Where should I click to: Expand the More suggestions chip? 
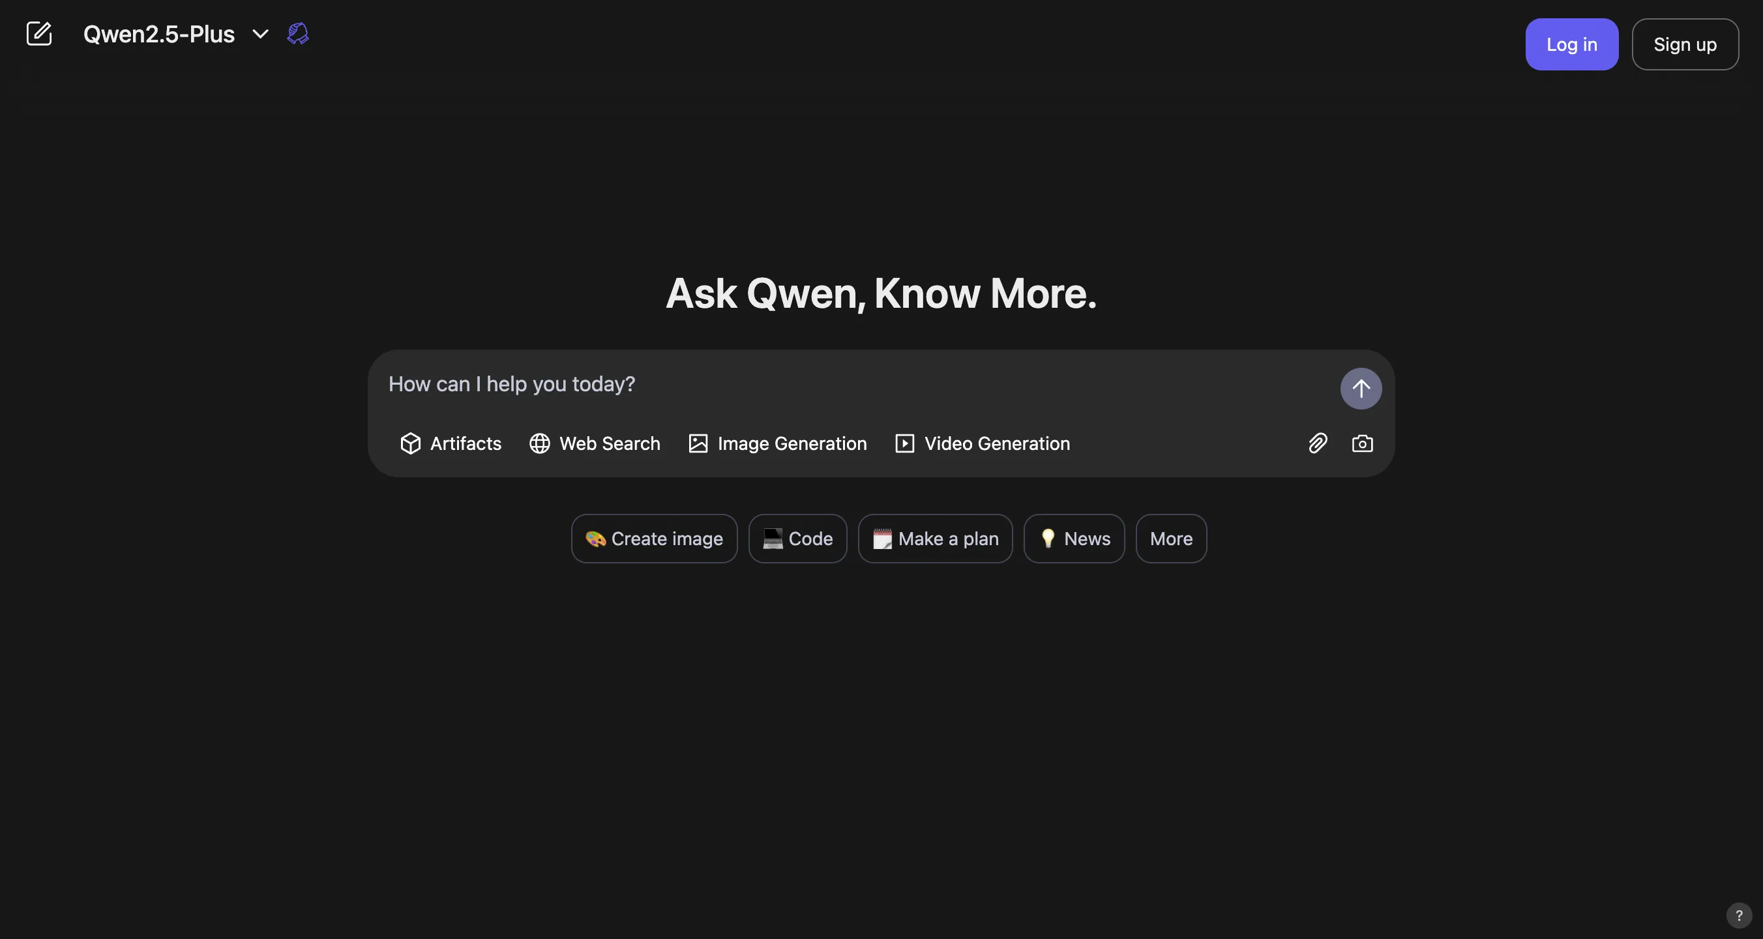coord(1170,539)
